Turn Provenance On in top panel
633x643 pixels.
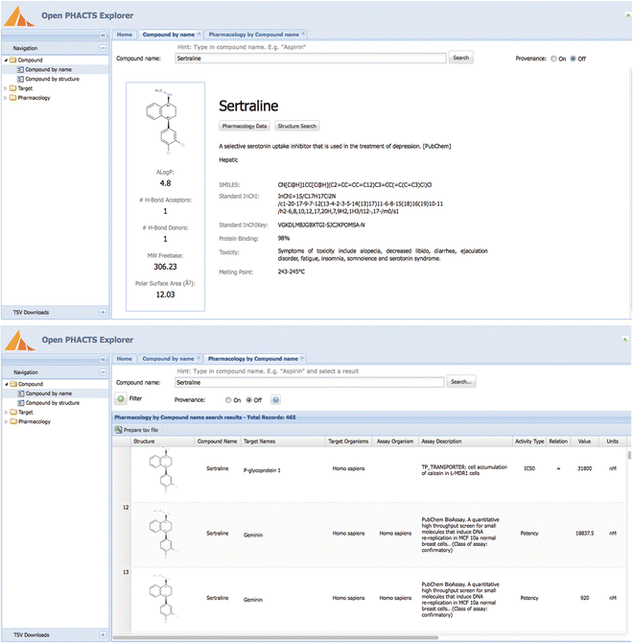[x=553, y=59]
